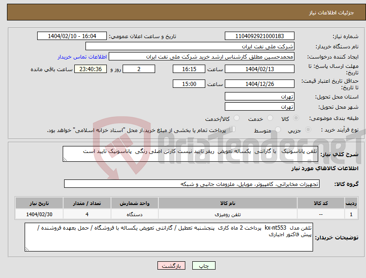Image resolution: width=366 pixels, height=278 pixels.
Task: Click the تلفن رومیزی item name cell
Action: click(228, 214)
